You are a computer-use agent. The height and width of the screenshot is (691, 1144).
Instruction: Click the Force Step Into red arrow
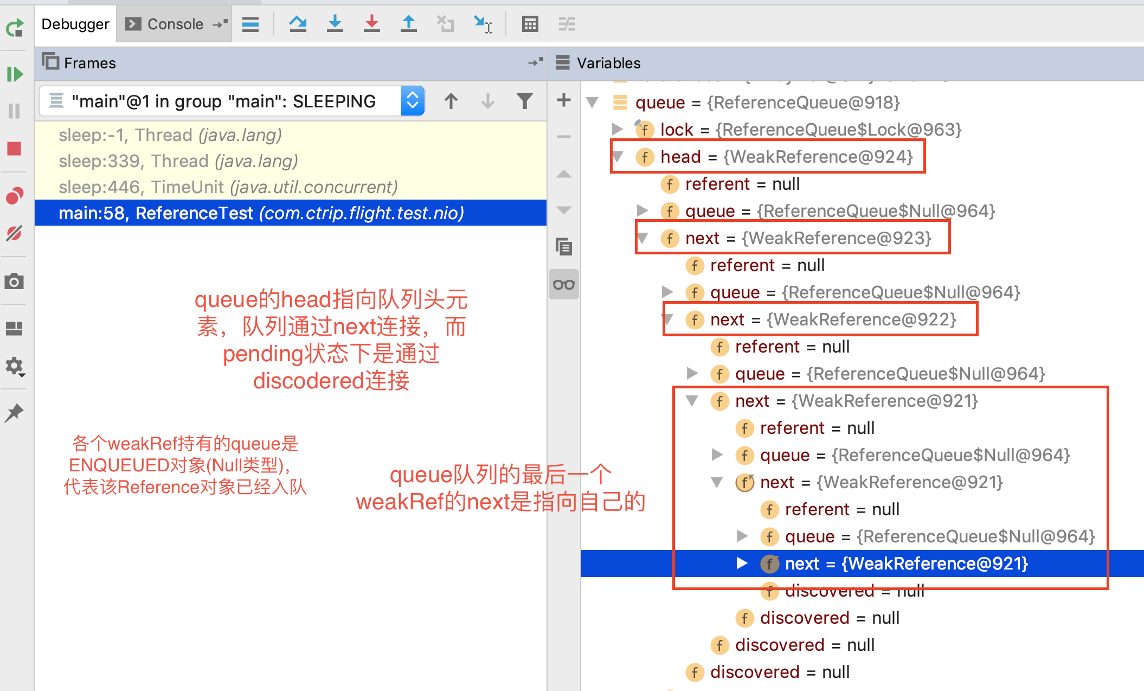pyautogui.click(x=372, y=24)
